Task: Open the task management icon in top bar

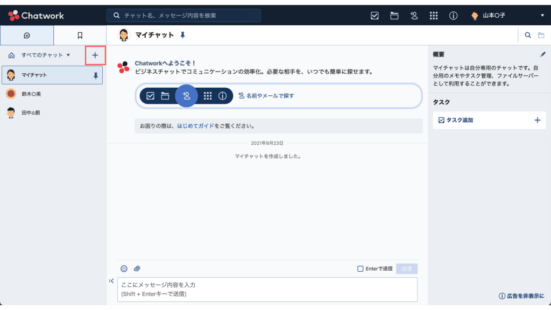Action: coord(375,16)
